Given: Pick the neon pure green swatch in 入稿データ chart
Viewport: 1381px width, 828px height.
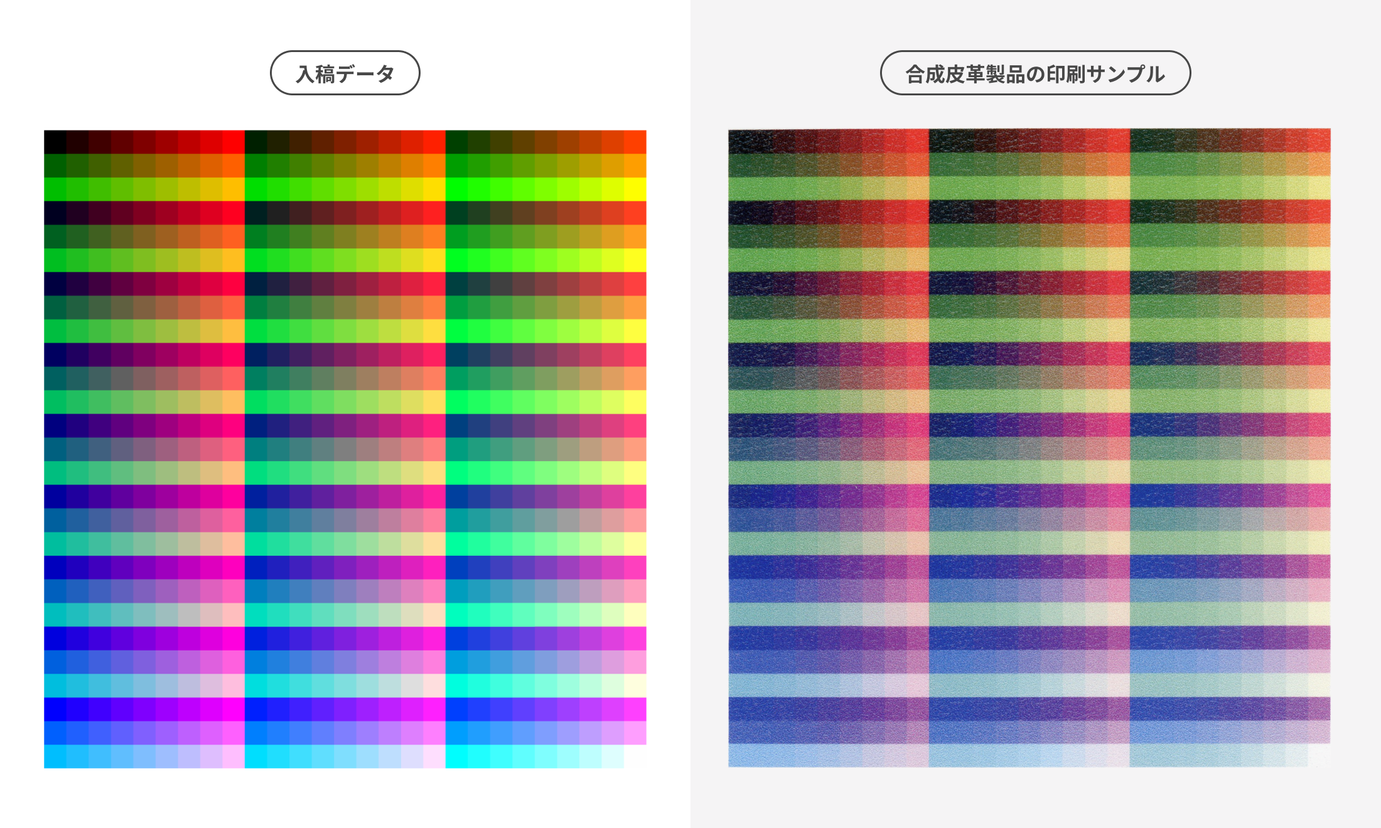Looking at the screenshot, I should click(x=457, y=189).
